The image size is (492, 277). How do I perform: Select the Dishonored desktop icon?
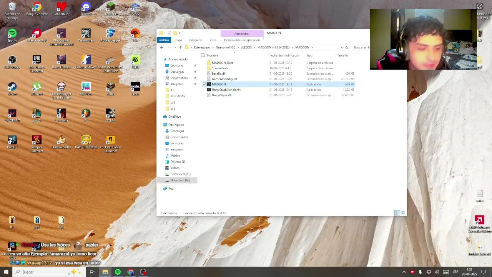(x=86, y=36)
